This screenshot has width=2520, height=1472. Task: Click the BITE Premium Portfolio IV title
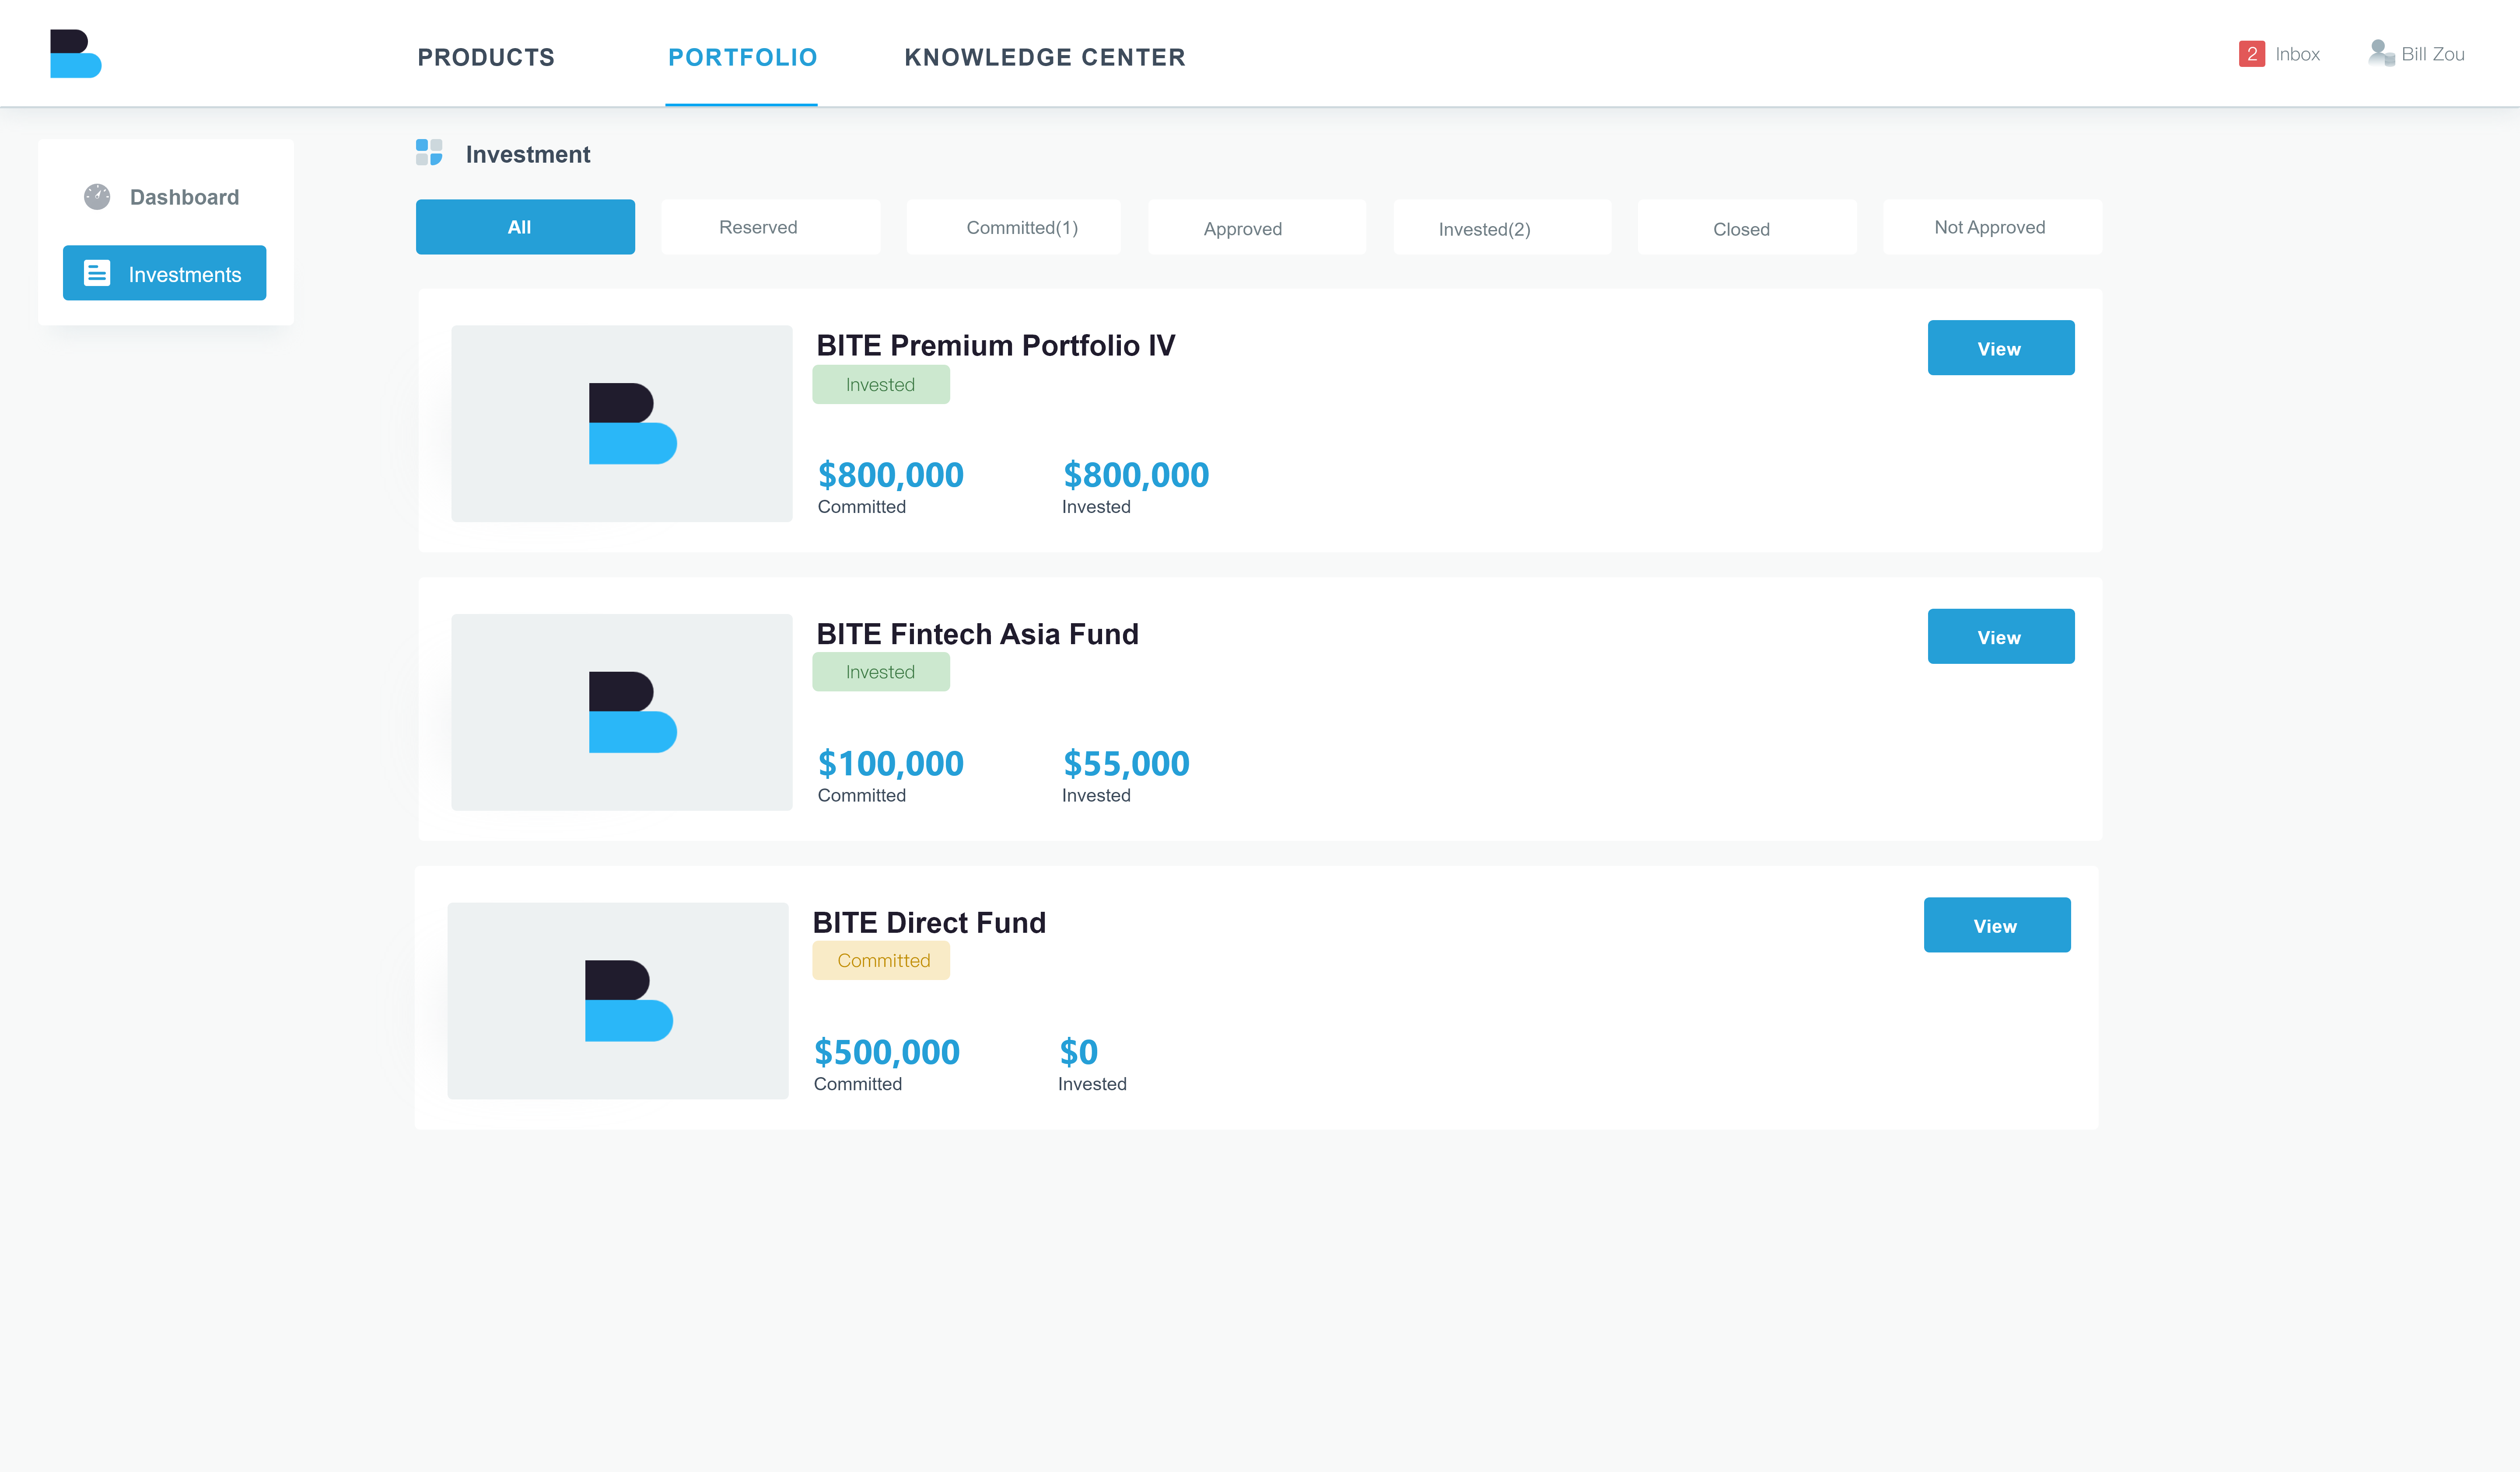click(x=996, y=346)
